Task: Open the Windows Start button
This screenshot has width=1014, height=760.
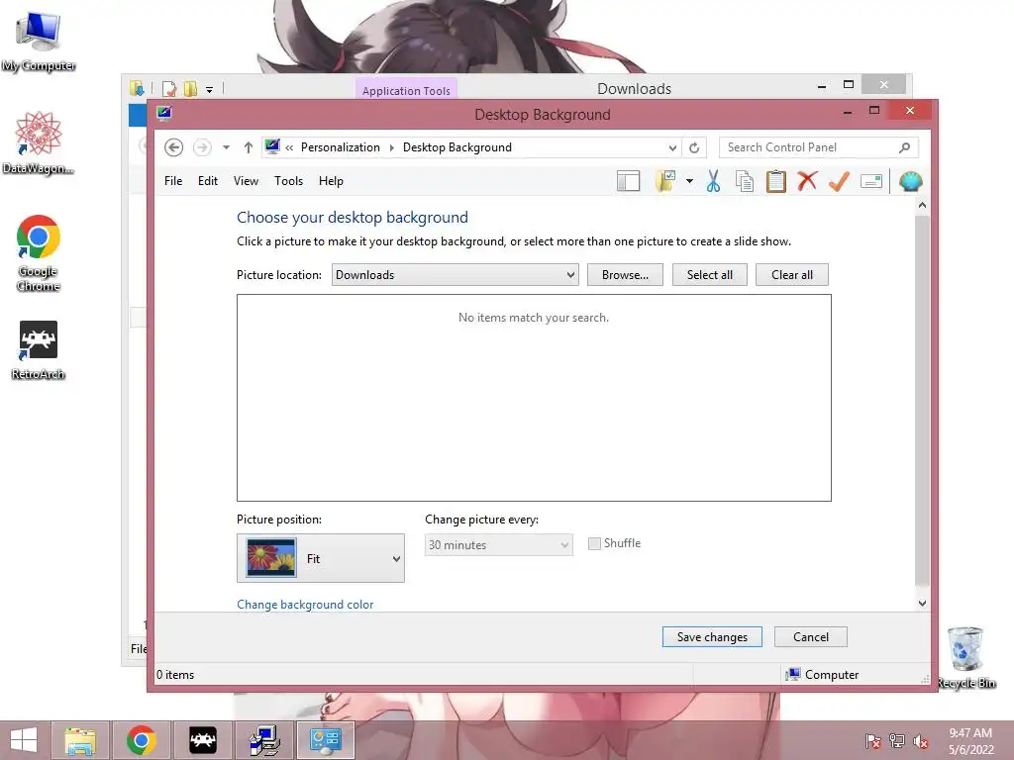Action: [24, 740]
